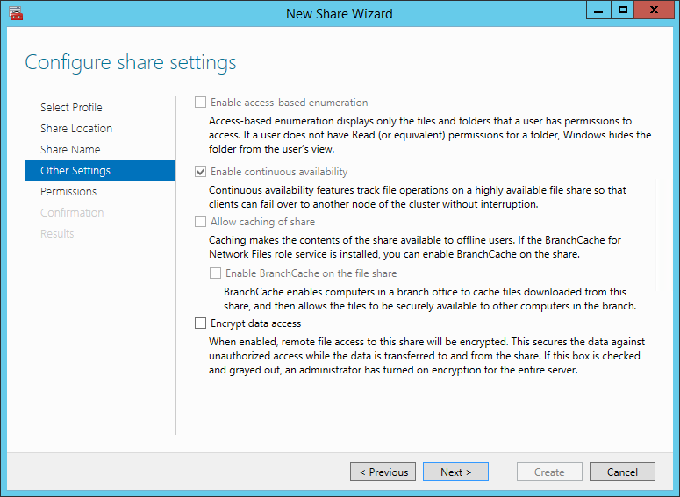This screenshot has height=497, width=680.
Task: Jump to the Permissions step
Action: click(68, 191)
